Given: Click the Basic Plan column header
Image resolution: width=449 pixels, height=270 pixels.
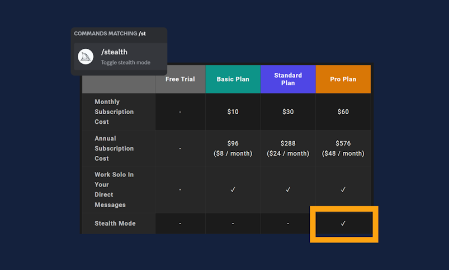Looking at the screenshot, I should coord(233,79).
